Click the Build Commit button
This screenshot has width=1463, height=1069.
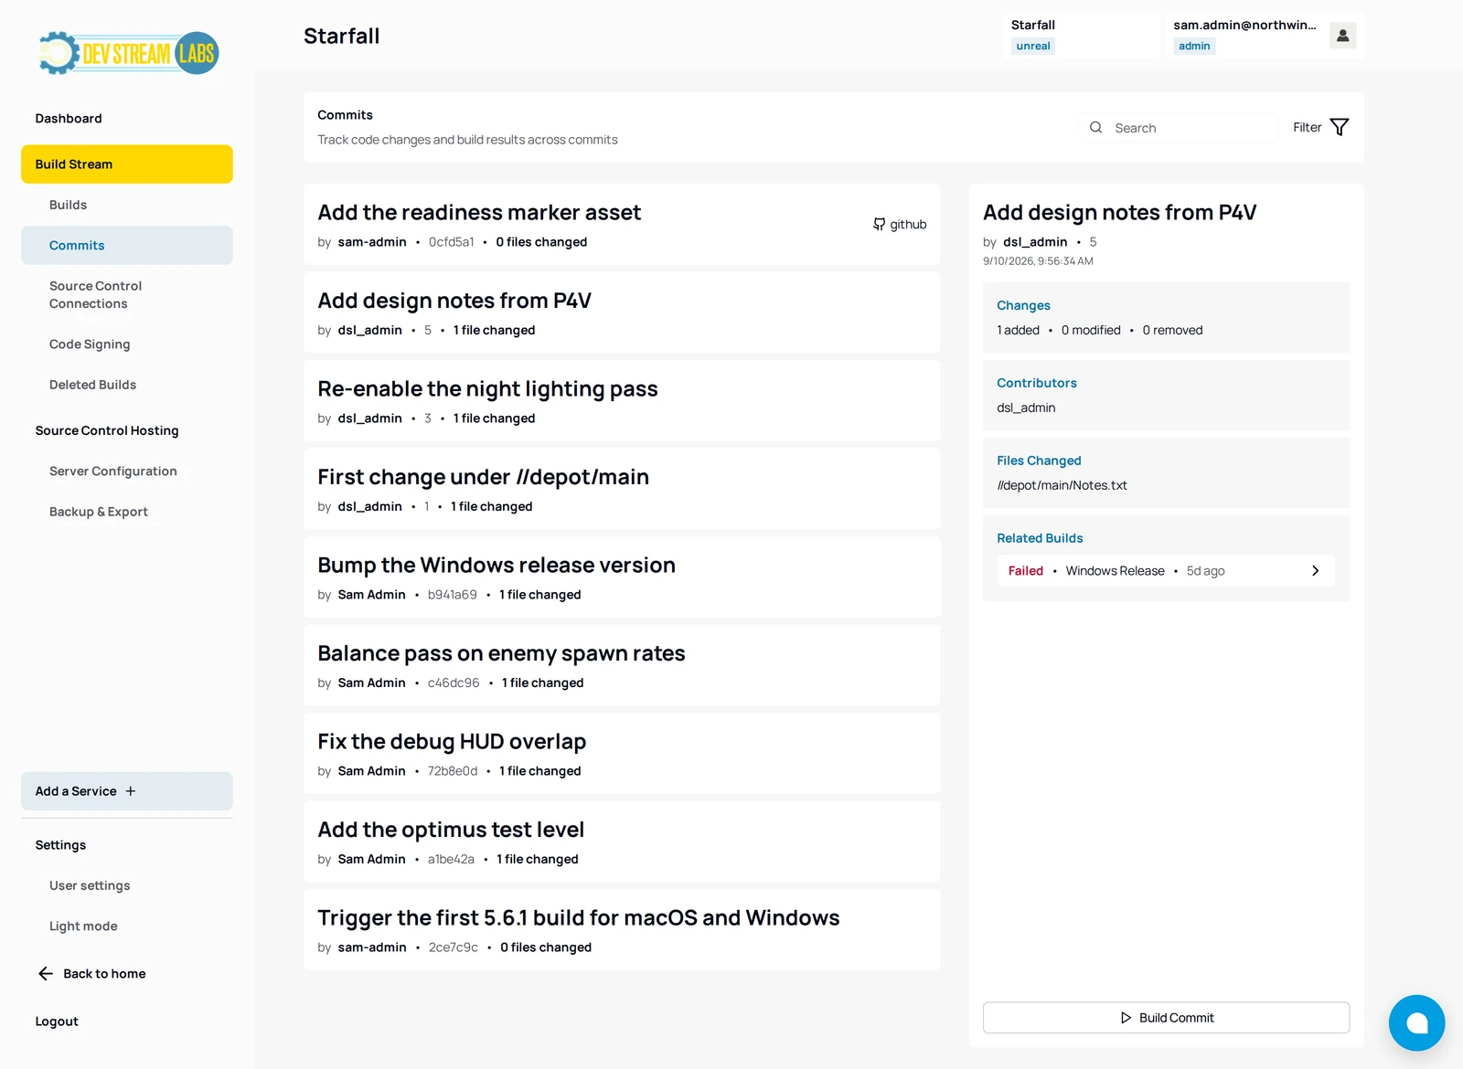tap(1166, 1018)
